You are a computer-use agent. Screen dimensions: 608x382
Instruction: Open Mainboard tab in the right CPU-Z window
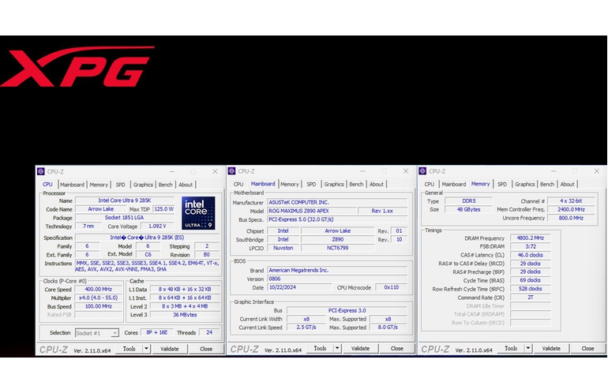click(x=454, y=185)
